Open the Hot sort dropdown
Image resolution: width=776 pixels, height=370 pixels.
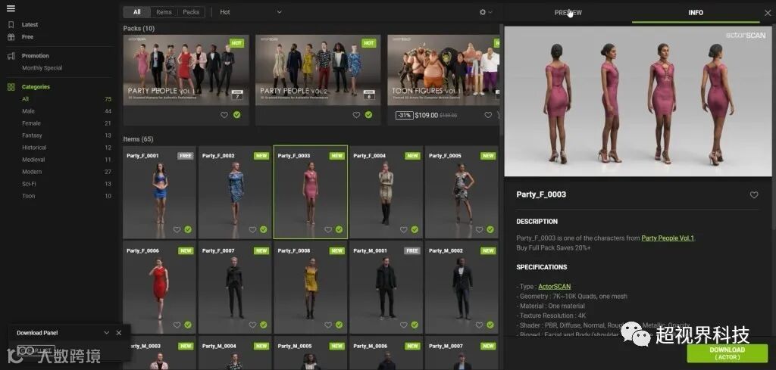point(250,12)
